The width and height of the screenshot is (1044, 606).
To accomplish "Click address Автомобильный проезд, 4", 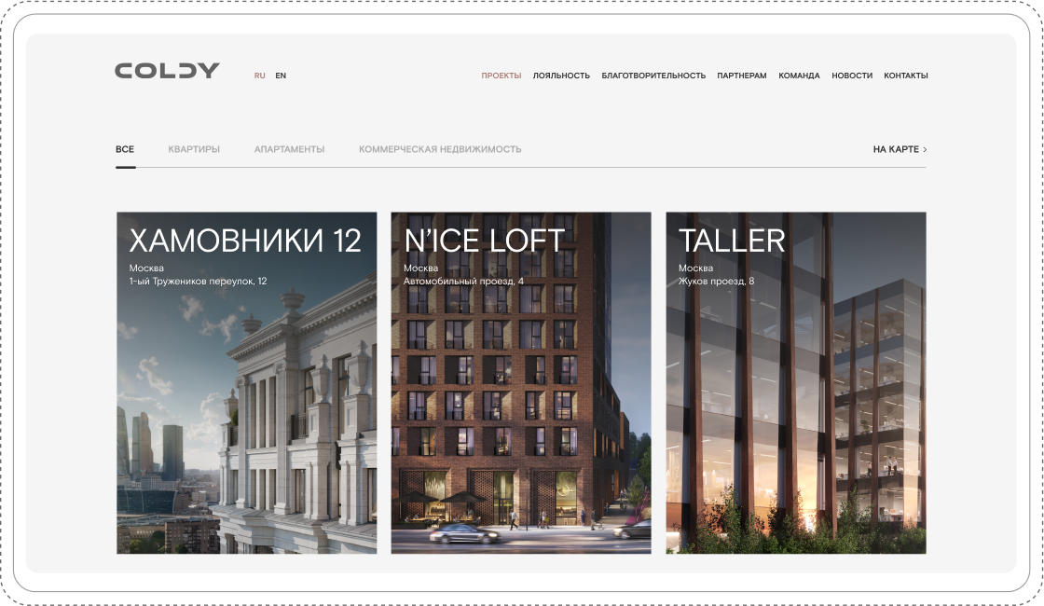I will [463, 282].
